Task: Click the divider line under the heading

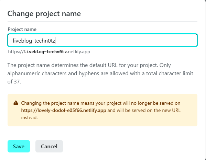Action: [102, 21]
